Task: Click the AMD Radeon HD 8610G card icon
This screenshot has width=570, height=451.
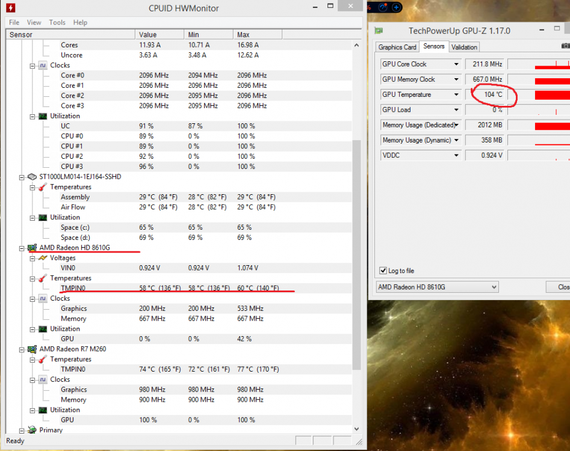Action: click(32, 248)
